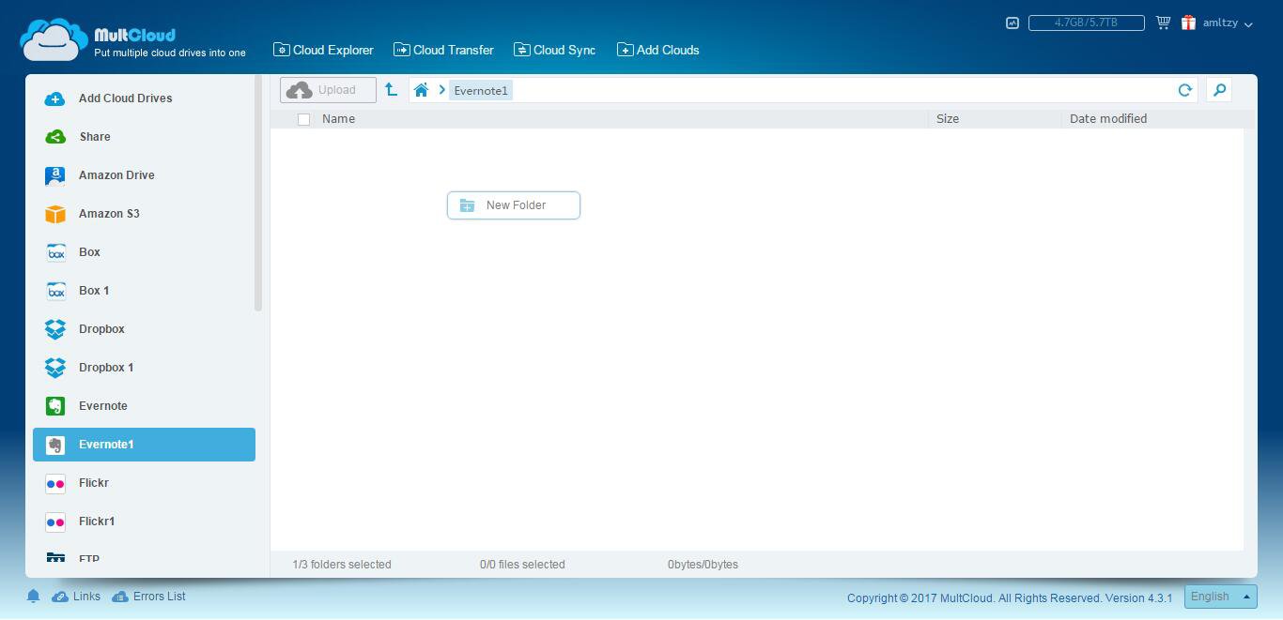This screenshot has height=620, width=1283.
Task: Sort by Name column header
Action: [x=338, y=119]
